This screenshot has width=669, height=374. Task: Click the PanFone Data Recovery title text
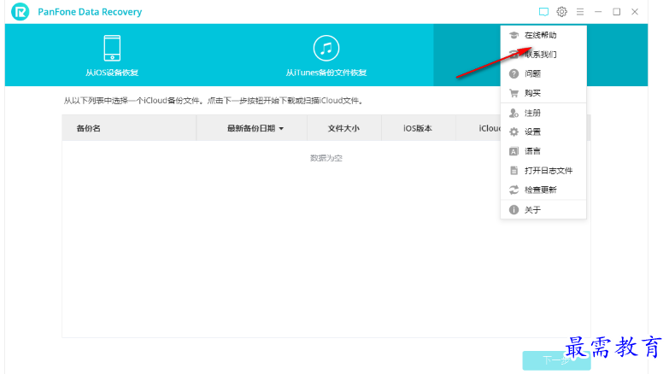90,12
